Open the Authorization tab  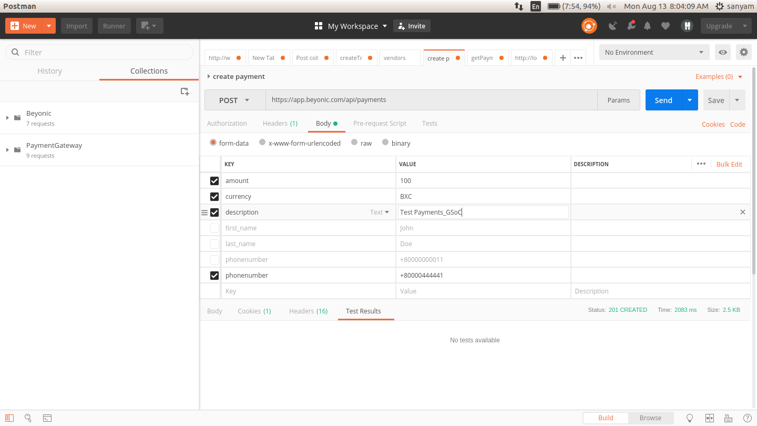click(227, 123)
